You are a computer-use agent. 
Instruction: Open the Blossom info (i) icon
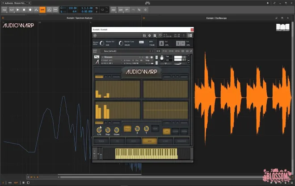pyautogui.click(x=152, y=57)
